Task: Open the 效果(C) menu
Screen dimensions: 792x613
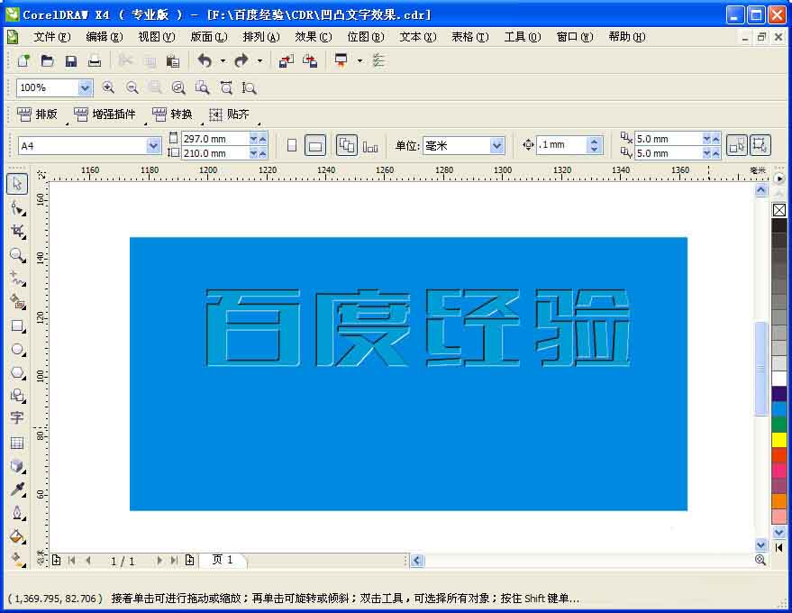Action: [x=314, y=37]
